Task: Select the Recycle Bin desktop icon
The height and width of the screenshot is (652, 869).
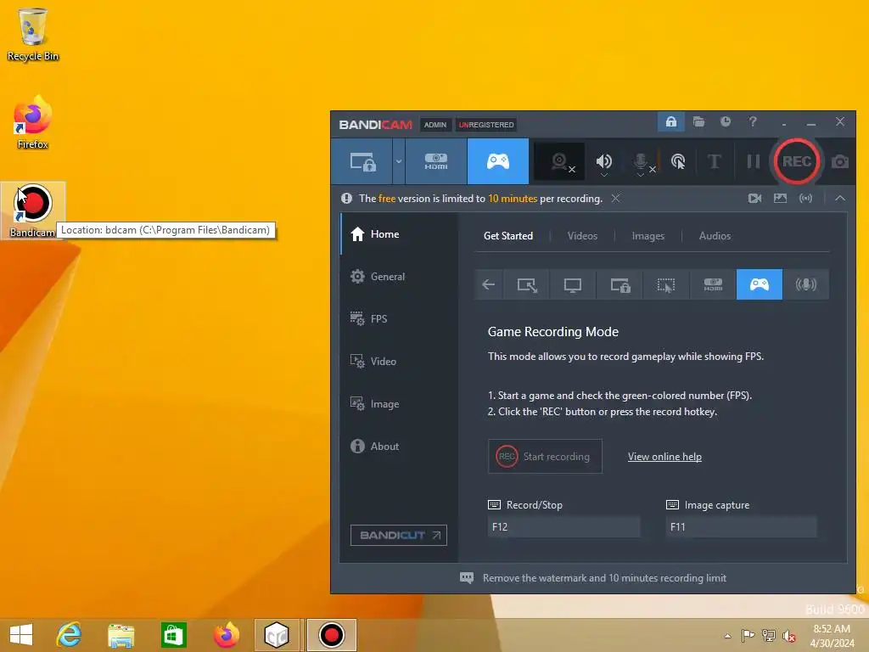Action: click(x=33, y=34)
